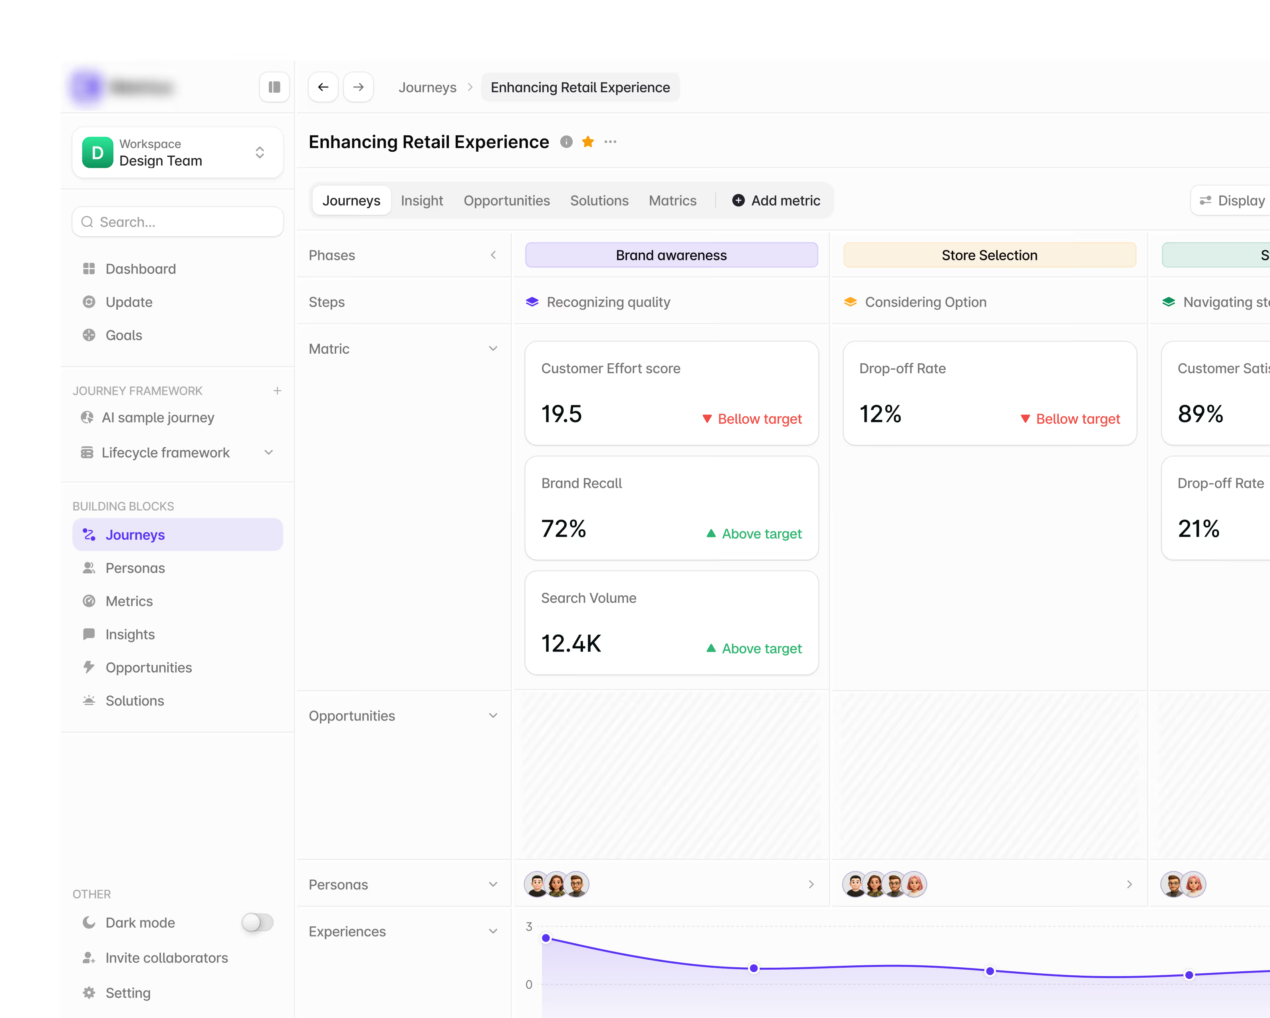Click the back arrow navigation button
This screenshot has width=1270, height=1018.
tap(323, 87)
